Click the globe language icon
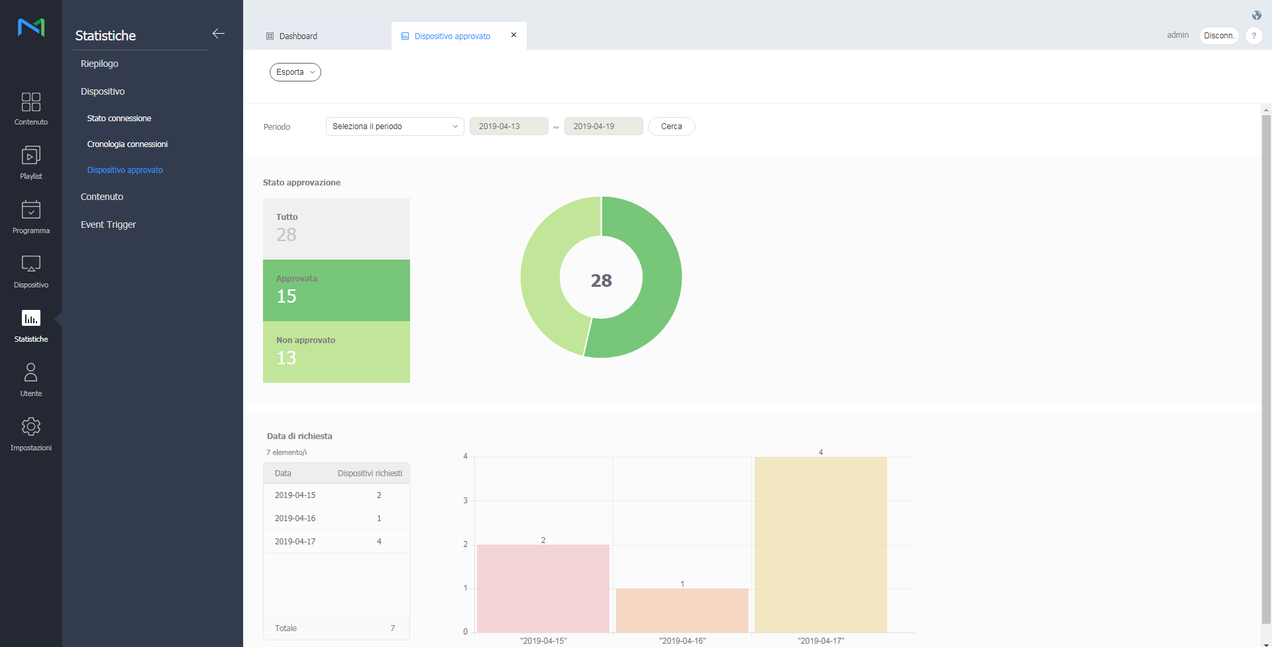The height and width of the screenshot is (647, 1272). point(1257,15)
